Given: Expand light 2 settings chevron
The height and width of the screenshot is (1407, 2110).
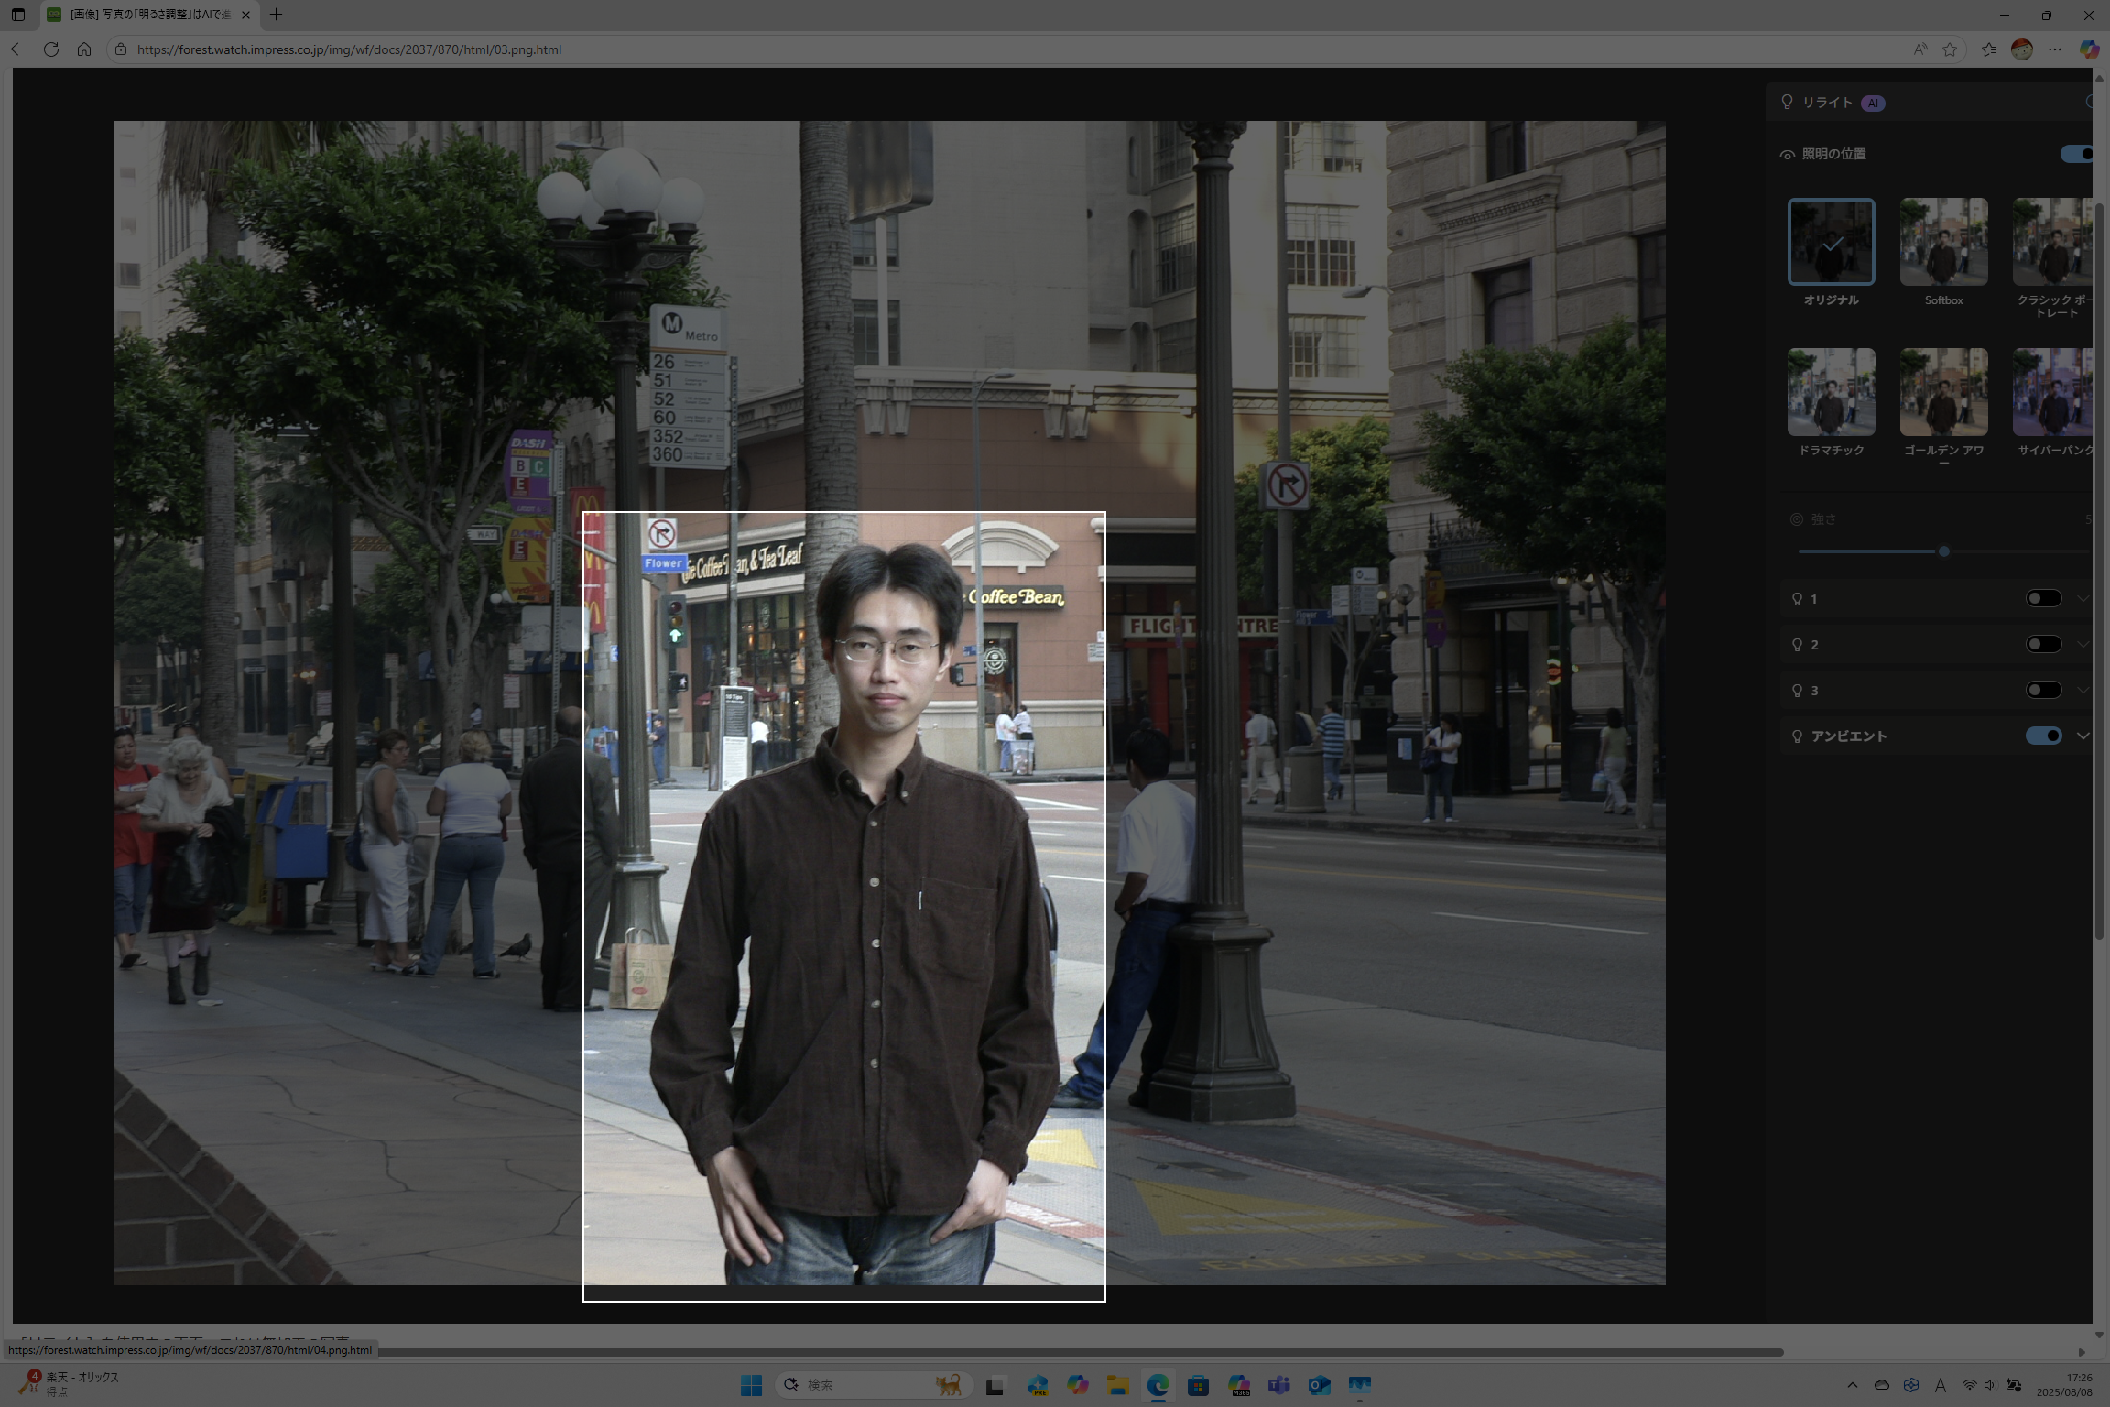Looking at the screenshot, I should click(x=2083, y=644).
